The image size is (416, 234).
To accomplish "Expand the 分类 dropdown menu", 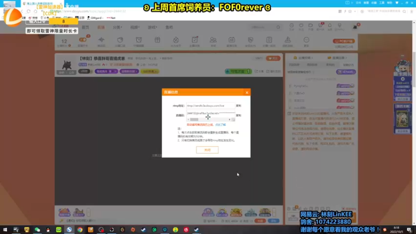I will (118, 28).
